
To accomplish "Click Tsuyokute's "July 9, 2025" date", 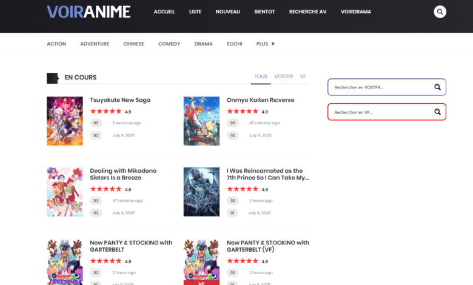I will tap(124, 135).
